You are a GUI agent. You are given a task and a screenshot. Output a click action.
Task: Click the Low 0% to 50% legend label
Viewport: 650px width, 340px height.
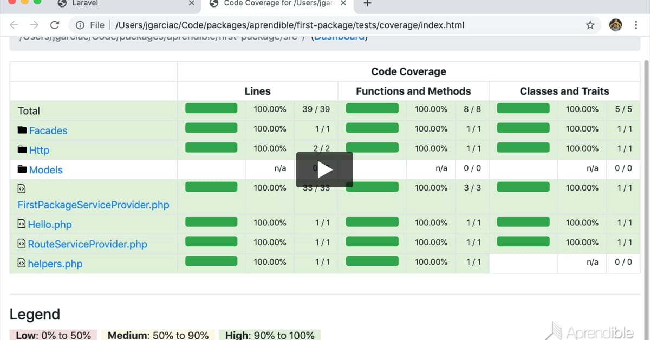click(53, 335)
